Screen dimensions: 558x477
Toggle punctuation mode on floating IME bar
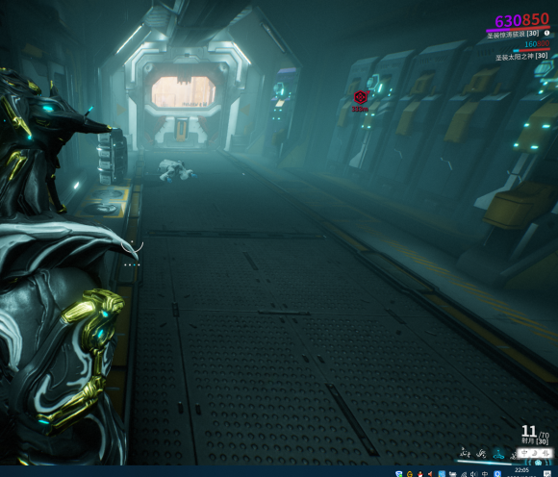545,453
